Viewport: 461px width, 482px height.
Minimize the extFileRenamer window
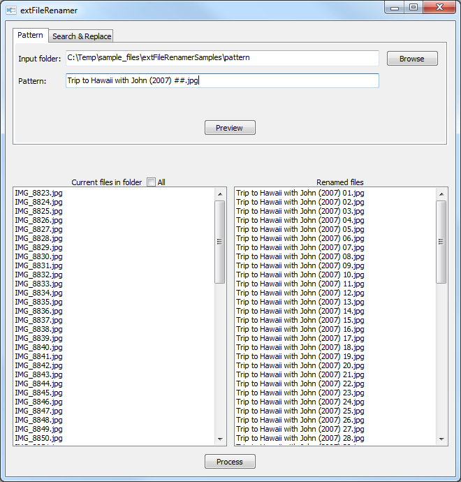395,8
